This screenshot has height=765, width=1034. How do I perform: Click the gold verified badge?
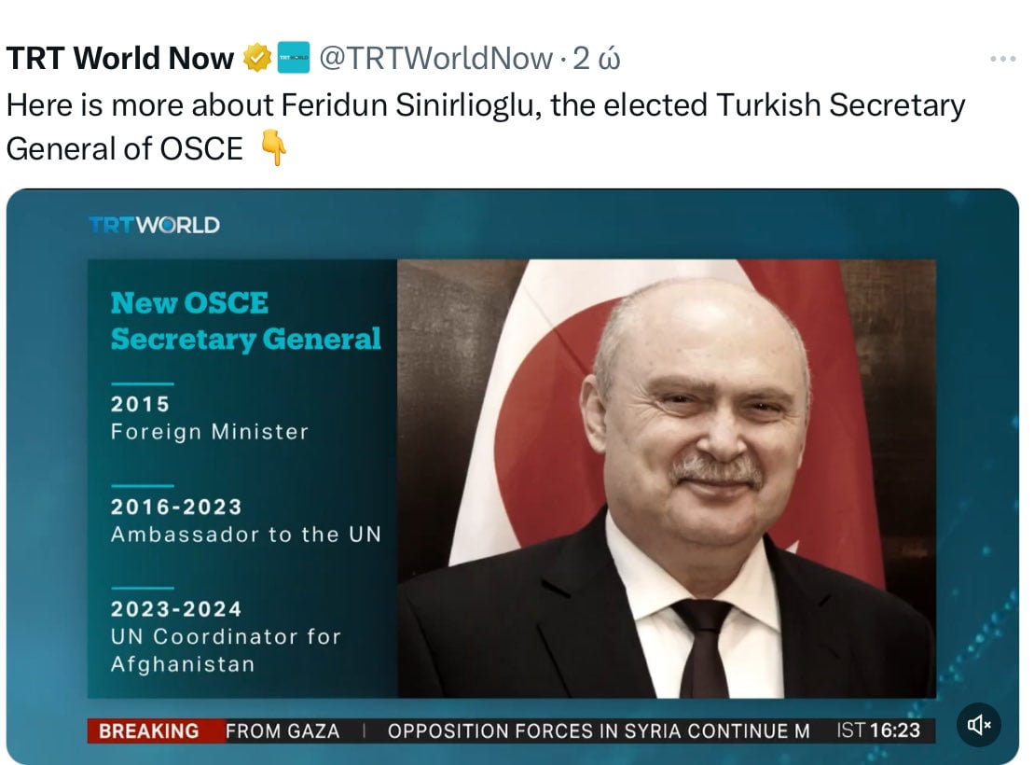coord(257,59)
